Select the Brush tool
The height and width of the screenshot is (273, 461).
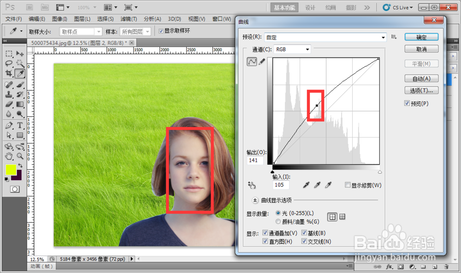(20, 85)
